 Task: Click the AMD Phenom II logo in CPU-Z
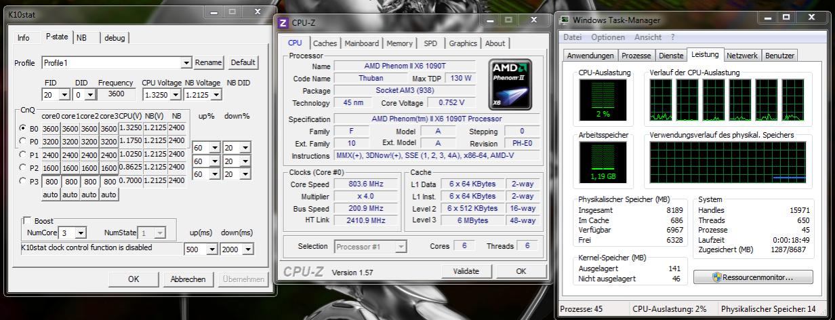510,84
